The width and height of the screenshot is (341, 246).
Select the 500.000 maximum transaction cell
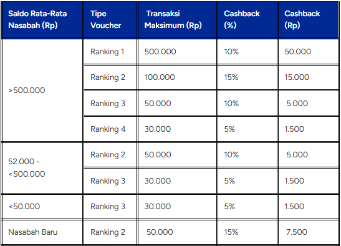pos(177,52)
